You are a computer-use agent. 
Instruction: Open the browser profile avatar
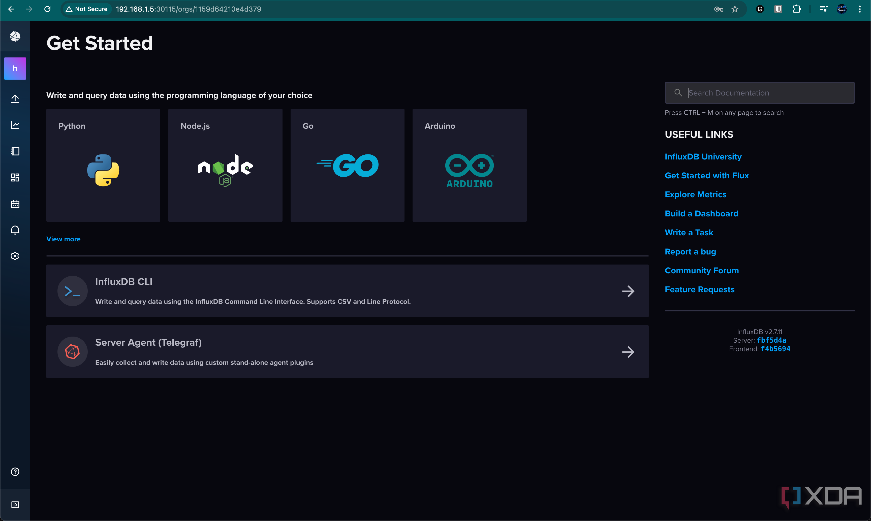click(x=842, y=9)
